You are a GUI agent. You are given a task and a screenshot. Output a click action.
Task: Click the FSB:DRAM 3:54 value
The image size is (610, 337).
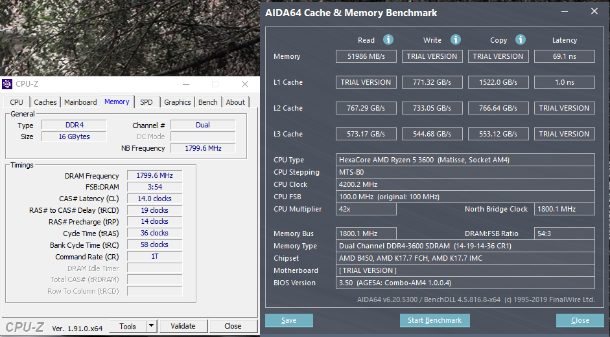[154, 187]
